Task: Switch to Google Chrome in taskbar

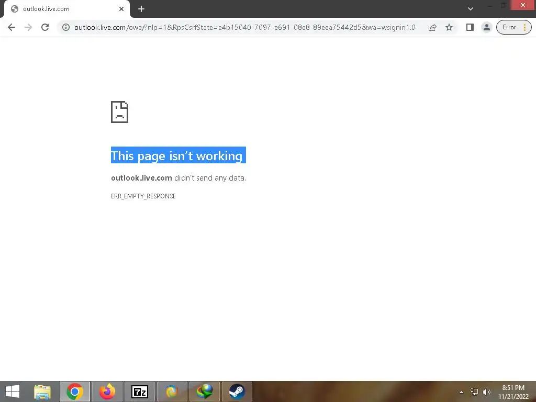Action: 75,392
